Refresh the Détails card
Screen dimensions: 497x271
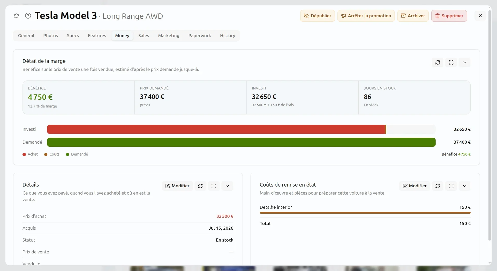[200, 186]
